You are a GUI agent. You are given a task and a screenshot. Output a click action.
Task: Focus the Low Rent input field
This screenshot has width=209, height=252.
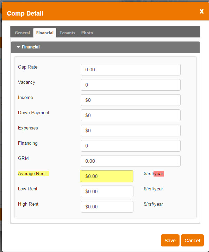[x=107, y=191]
